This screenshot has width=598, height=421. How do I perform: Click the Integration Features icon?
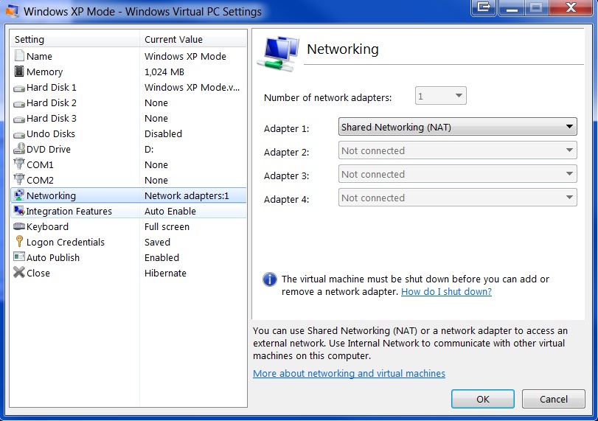click(19, 211)
